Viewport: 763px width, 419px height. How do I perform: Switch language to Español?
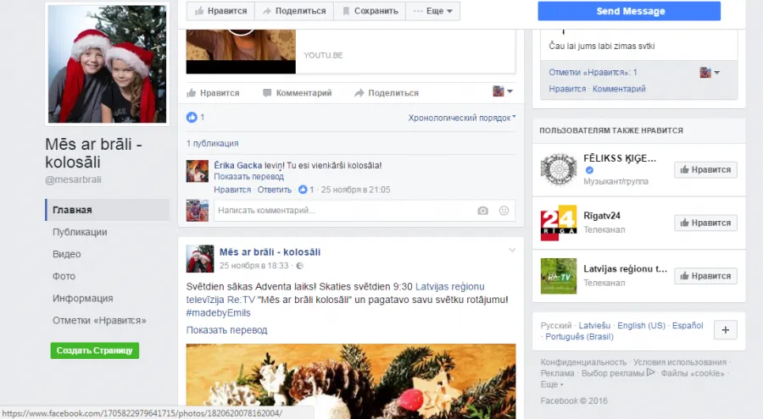[688, 325]
